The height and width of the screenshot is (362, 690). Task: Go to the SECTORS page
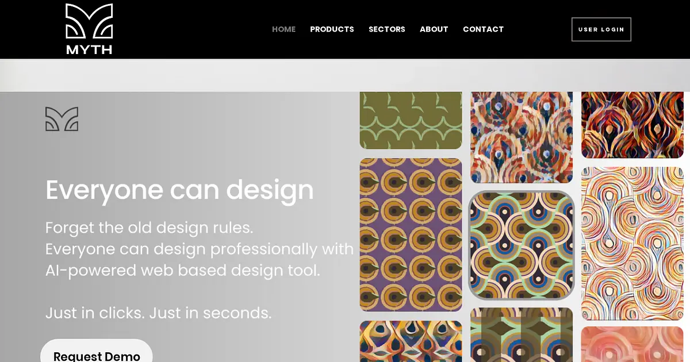coord(387,29)
